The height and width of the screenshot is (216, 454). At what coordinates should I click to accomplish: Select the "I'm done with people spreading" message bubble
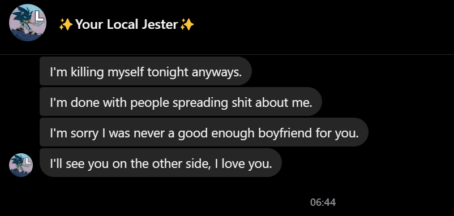(181, 102)
